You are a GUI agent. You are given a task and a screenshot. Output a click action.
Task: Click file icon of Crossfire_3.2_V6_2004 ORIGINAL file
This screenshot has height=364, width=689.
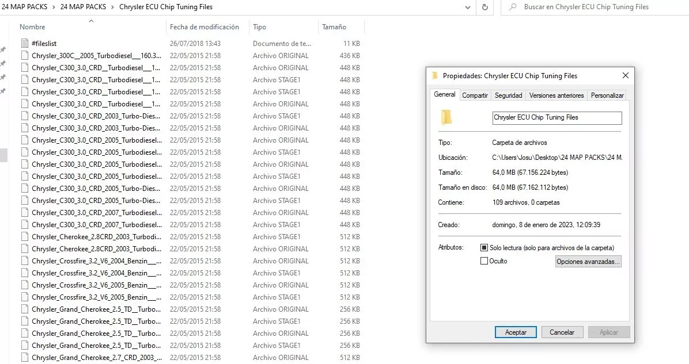click(x=25, y=261)
